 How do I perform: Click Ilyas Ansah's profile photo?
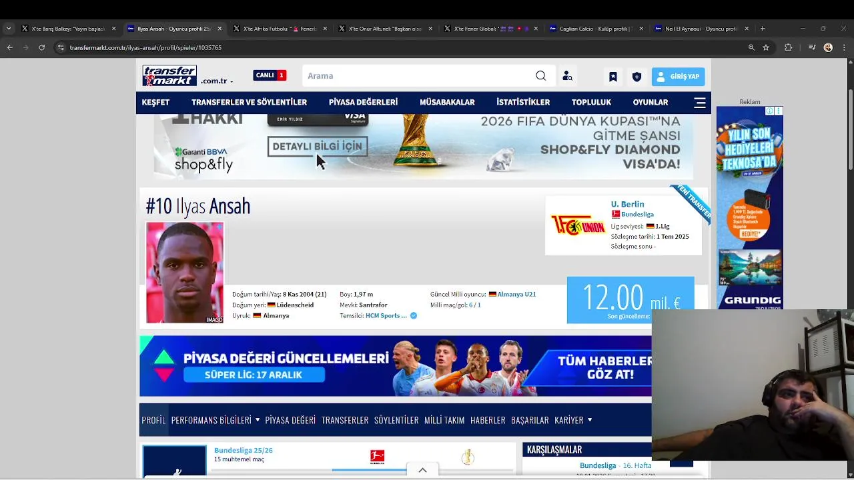[x=185, y=273]
